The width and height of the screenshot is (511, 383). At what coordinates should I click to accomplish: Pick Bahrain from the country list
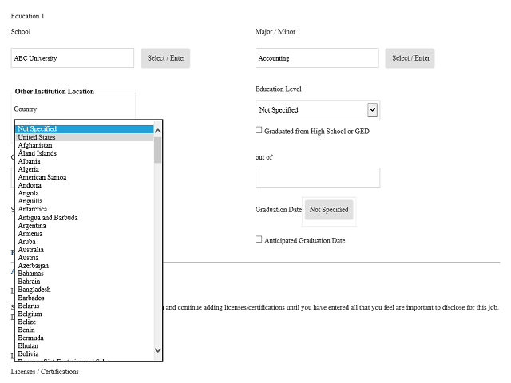click(x=85, y=282)
